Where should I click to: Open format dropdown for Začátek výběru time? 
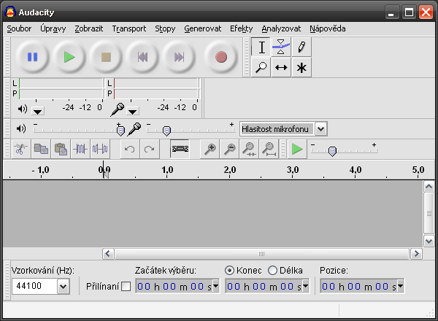pyautogui.click(x=215, y=286)
